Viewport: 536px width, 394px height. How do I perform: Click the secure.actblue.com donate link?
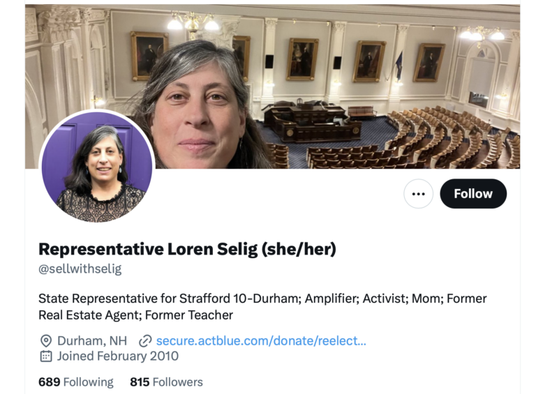(261, 341)
